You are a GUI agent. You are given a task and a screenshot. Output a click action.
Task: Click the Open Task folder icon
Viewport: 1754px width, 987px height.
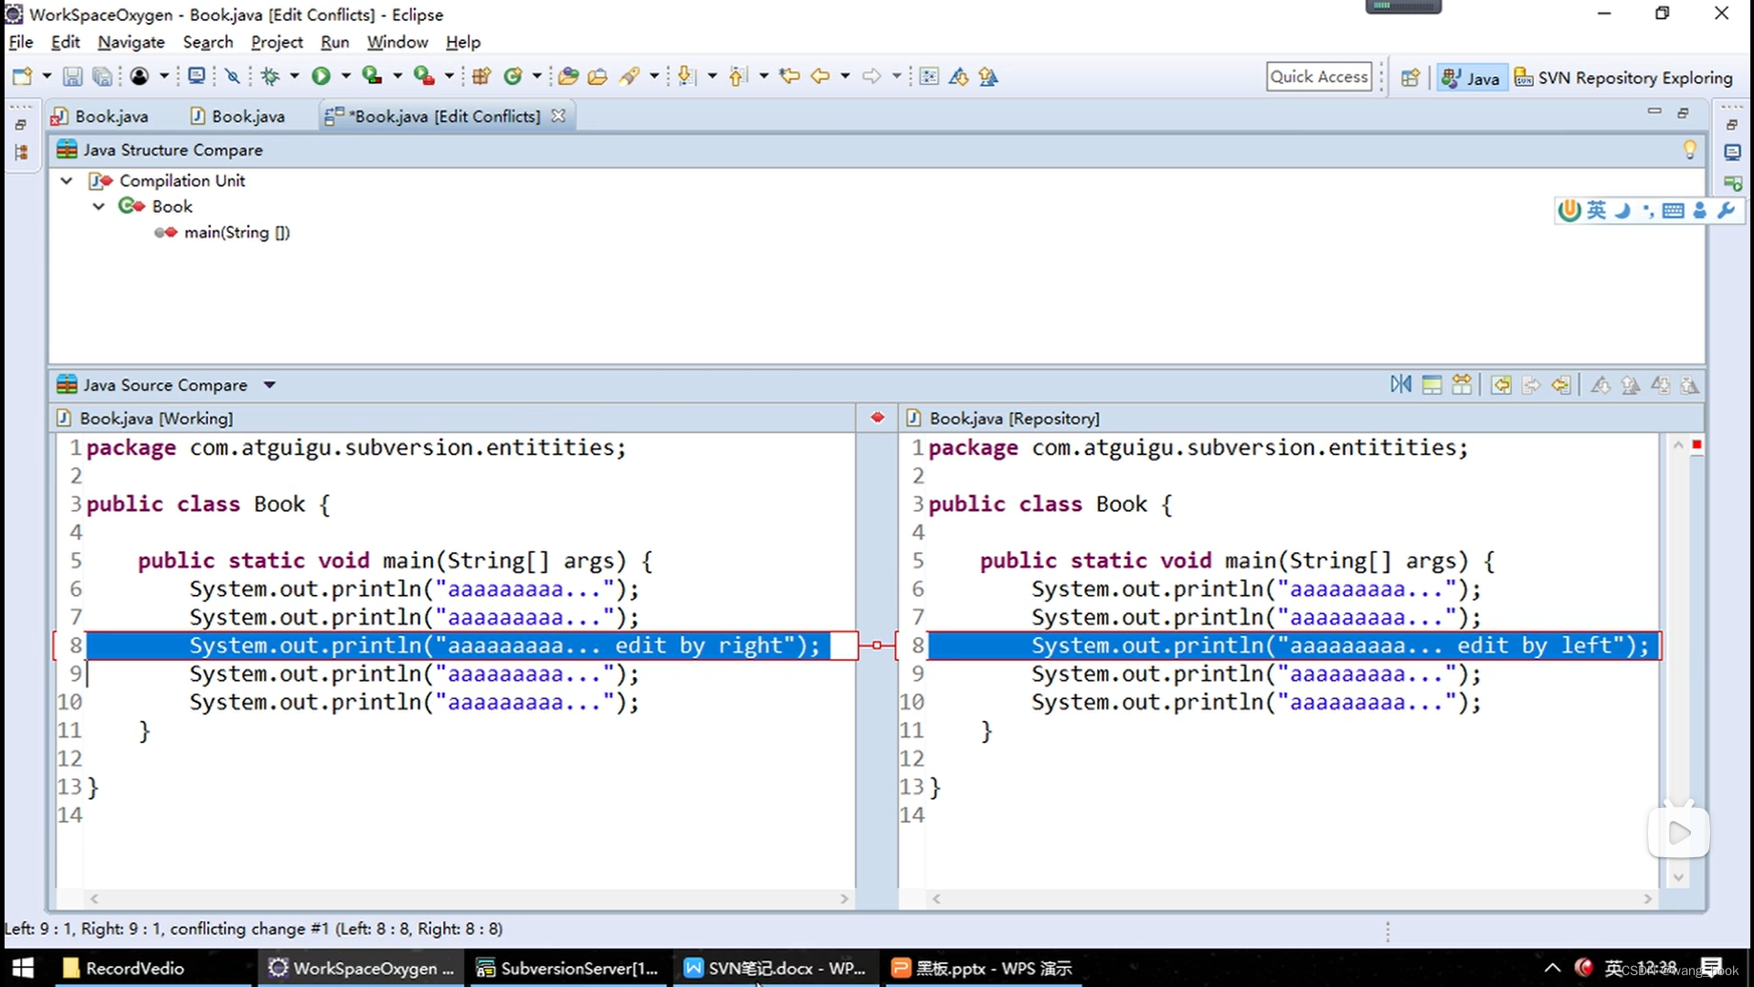point(597,77)
